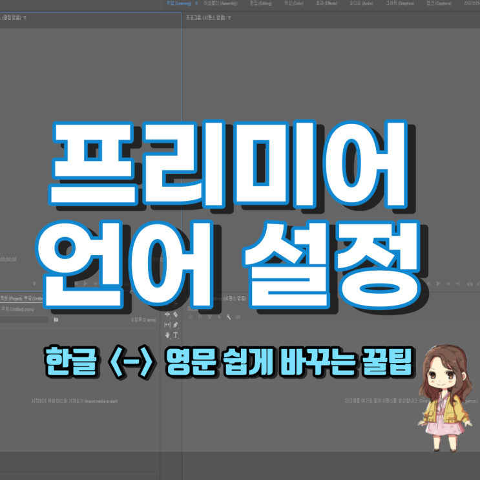The width and height of the screenshot is (480, 480).
Task: Step forward one frame in Program monitor
Action: point(448,284)
